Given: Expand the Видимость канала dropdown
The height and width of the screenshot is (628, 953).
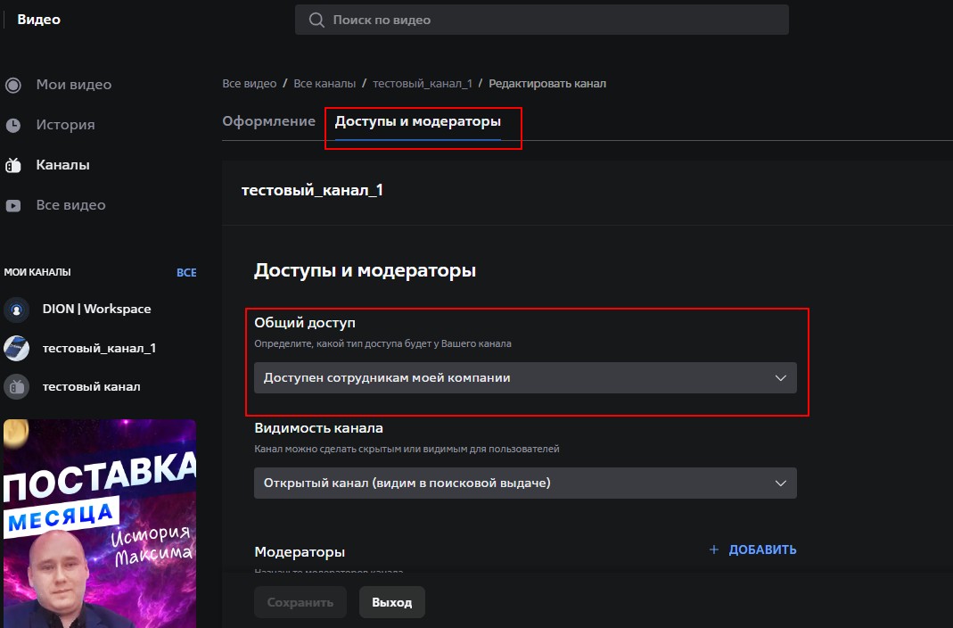Looking at the screenshot, I should coord(524,483).
